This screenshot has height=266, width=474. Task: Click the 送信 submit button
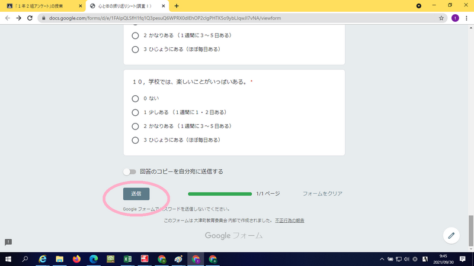click(136, 194)
